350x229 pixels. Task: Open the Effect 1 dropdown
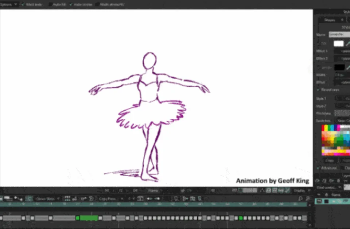point(342,51)
